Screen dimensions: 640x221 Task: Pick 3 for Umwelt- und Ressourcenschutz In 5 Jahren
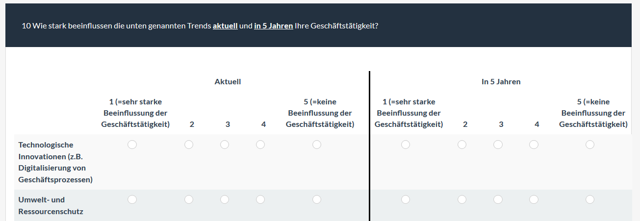(x=498, y=199)
